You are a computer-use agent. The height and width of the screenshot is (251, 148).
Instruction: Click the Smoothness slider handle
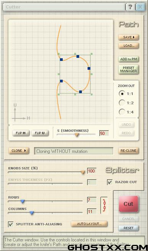point(77,135)
